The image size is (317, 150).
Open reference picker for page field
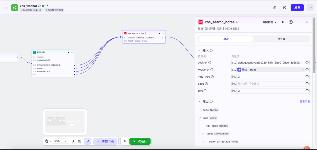tap(307, 83)
